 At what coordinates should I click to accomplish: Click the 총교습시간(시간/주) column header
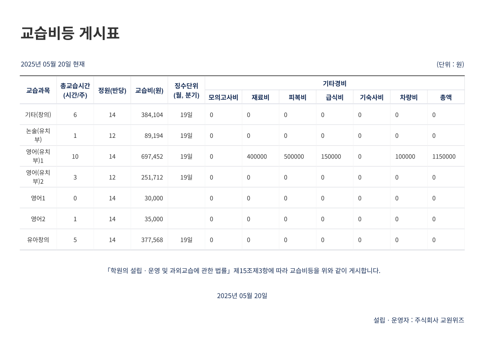75,90
